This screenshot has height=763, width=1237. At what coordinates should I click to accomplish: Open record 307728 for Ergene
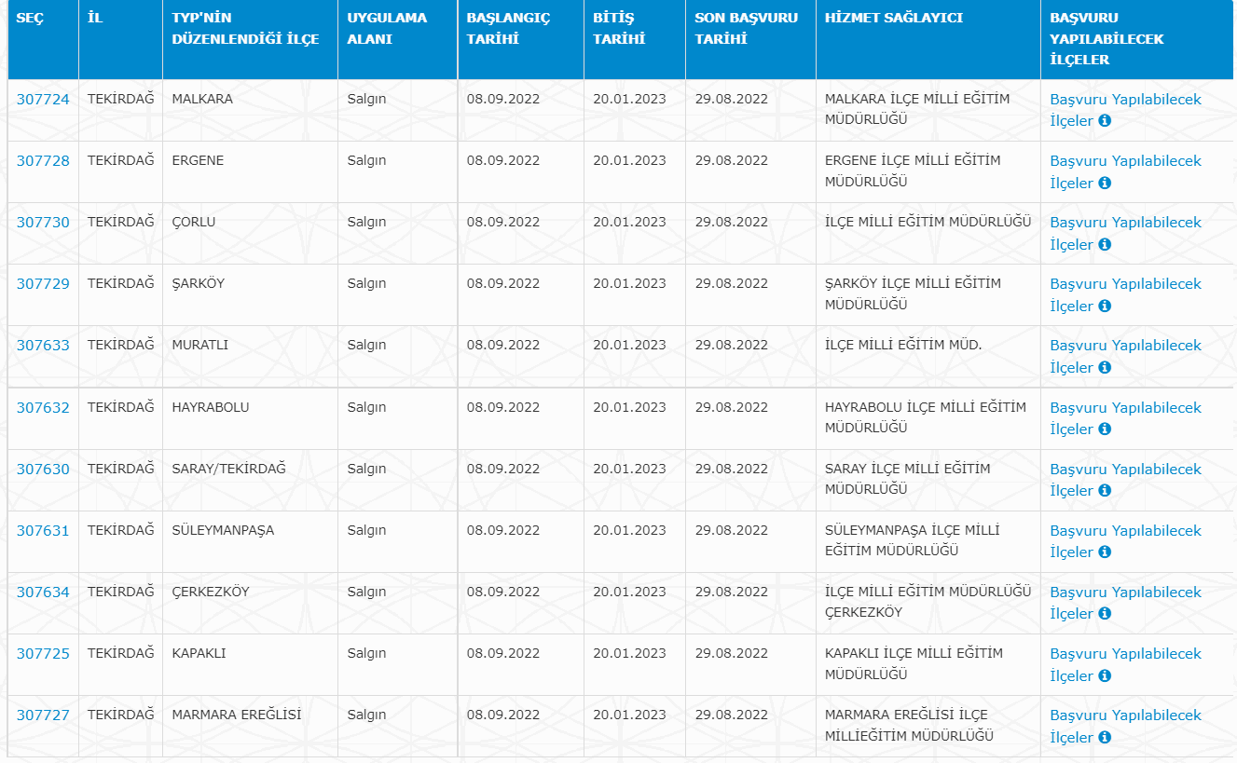pyautogui.click(x=43, y=161)
